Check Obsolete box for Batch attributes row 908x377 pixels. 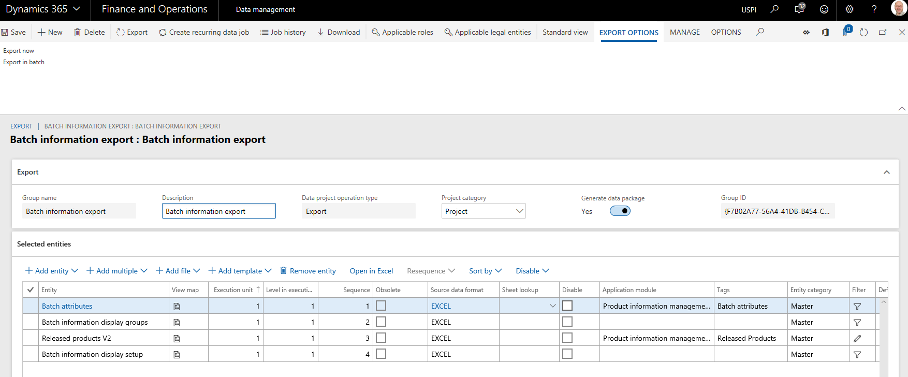(x=381, y=306)
